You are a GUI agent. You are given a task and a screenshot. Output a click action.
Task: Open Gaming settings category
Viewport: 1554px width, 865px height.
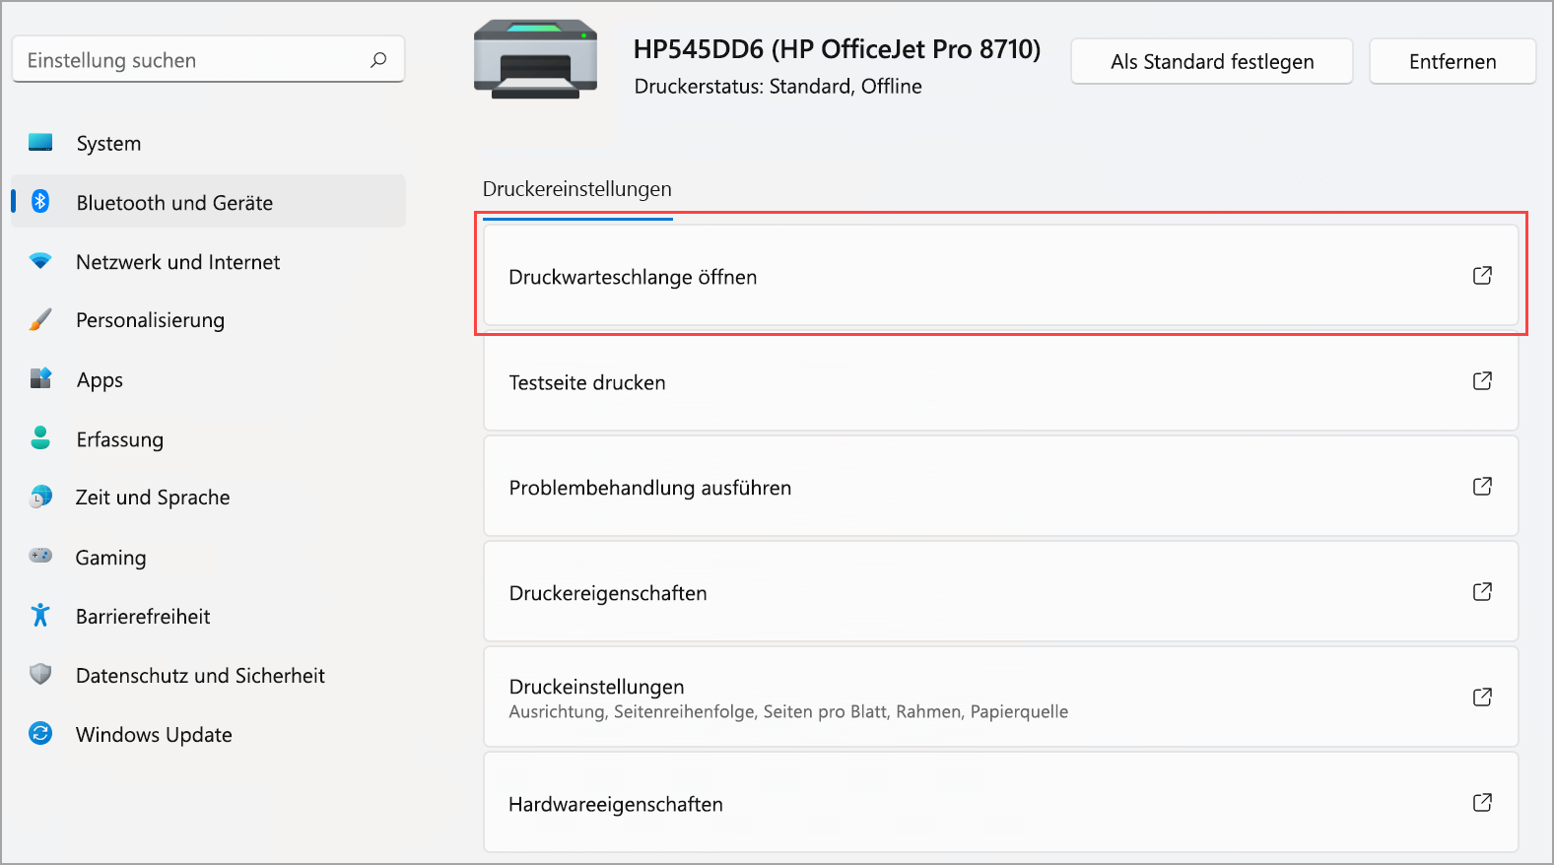pyautogui.click(x=208, y=557)
